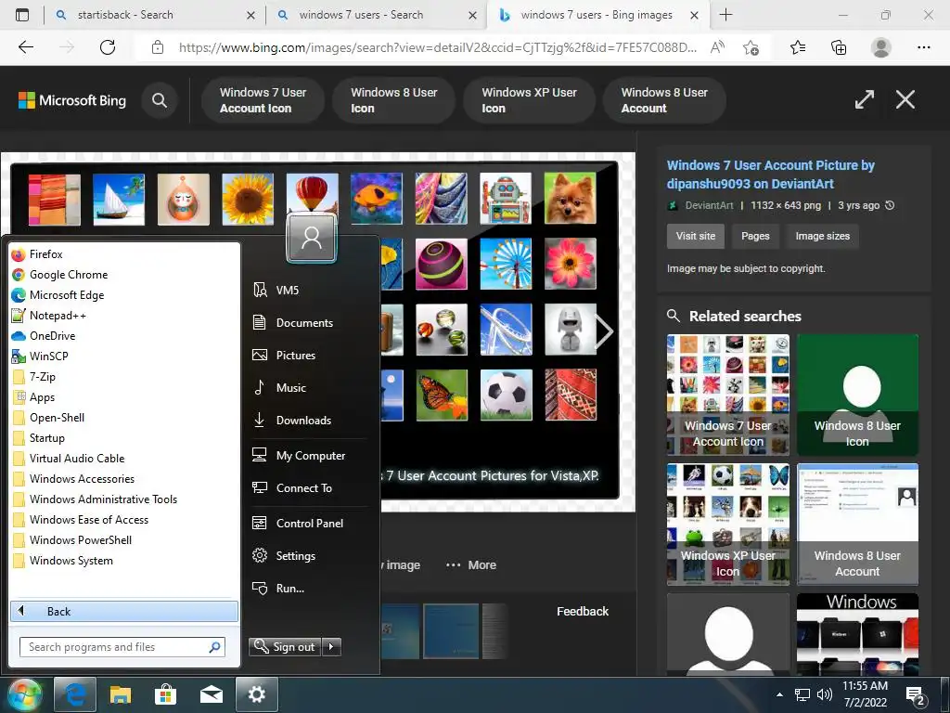Click the user avatar picture atop start menu
Image resolution: width=950 pixels, height=713 pixels.
tap(312, 239)
